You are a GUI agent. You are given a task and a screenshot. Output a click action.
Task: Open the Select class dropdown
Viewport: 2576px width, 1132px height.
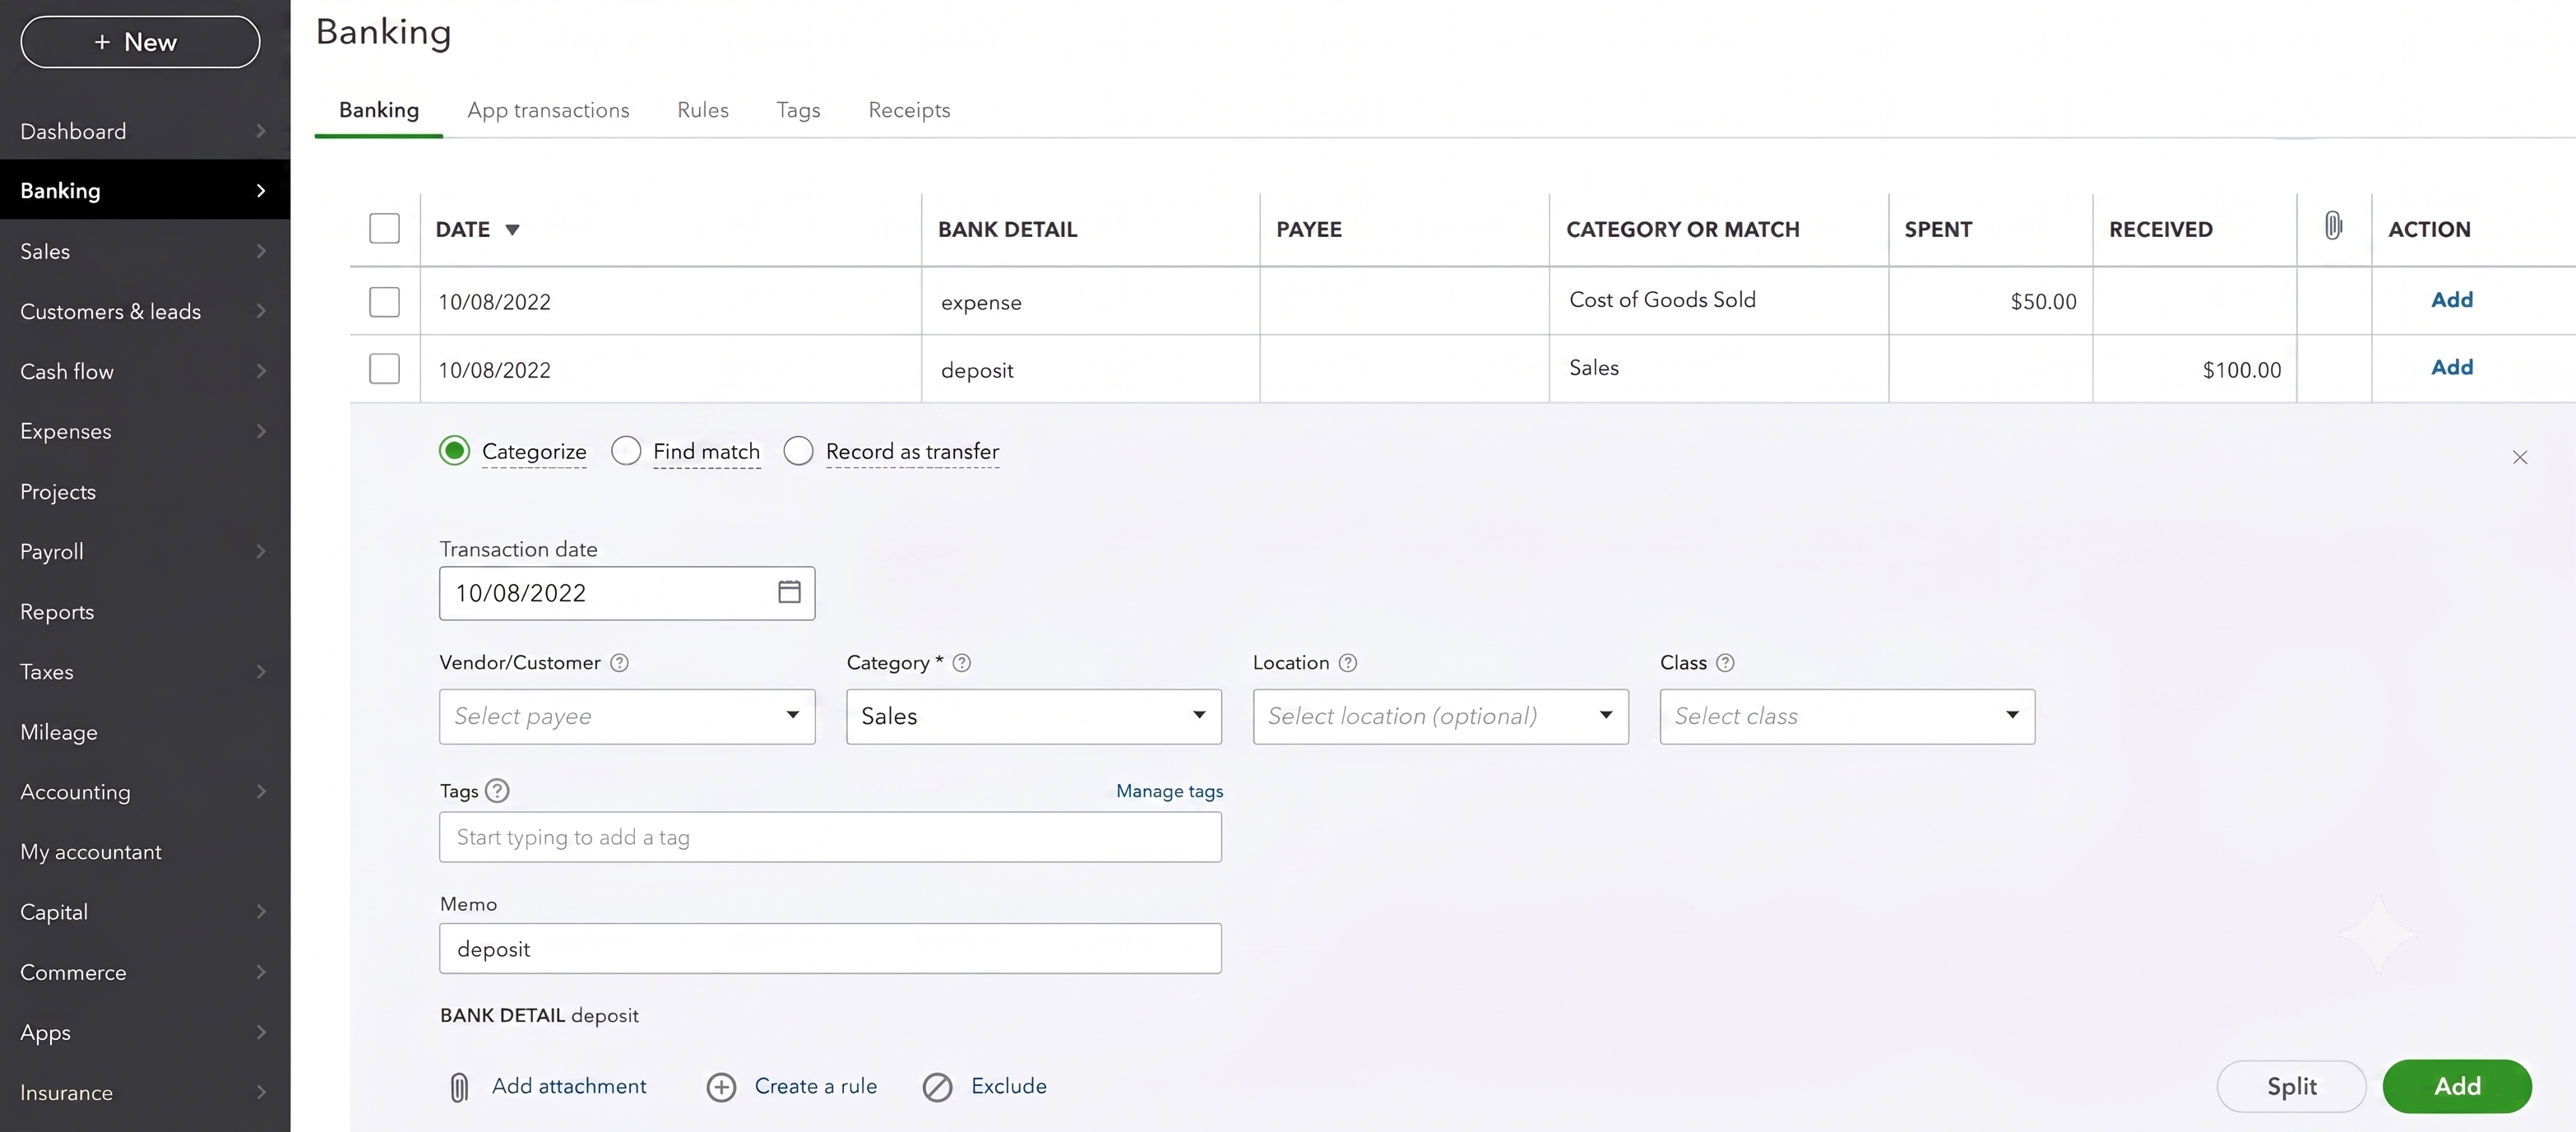click(1847, 716)
